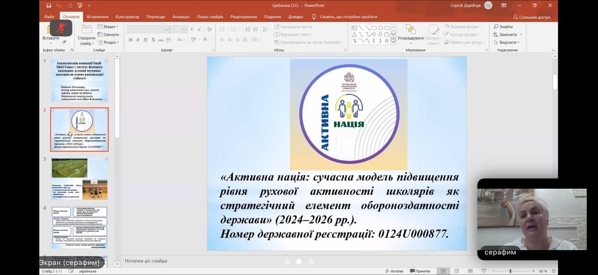Undo the last action in Quick Access
Viewport: 598px width, 275px height.
pos(59,6)
